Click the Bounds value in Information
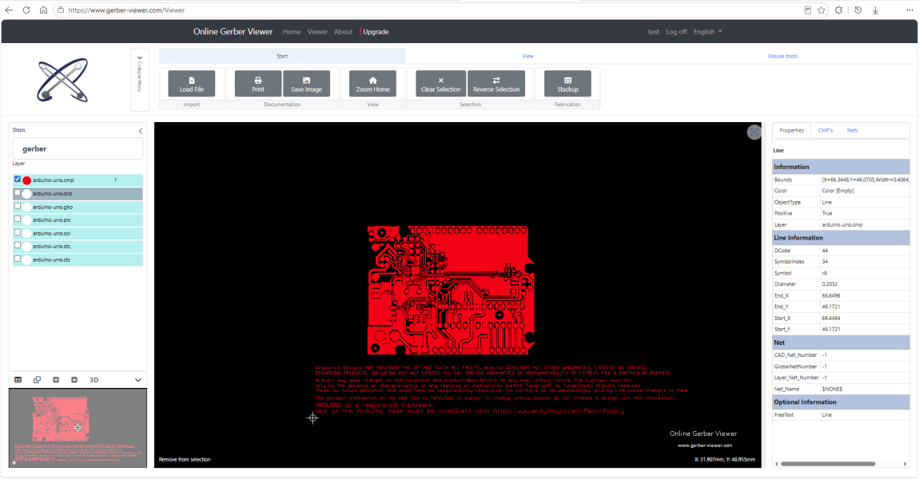Image resolution: width=919 pixels, height=479 pixels. click(x=865, y=180)
